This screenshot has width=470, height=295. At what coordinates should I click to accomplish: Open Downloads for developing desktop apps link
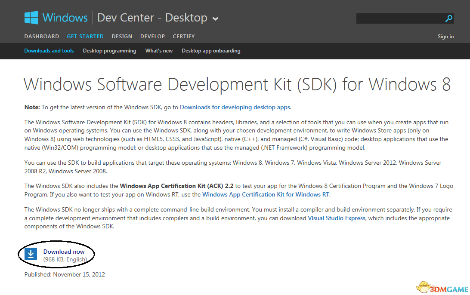click(235, 107)
